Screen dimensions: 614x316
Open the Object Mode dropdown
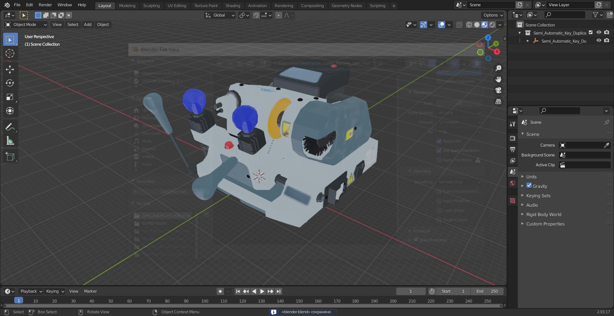(x=26, y=25)
